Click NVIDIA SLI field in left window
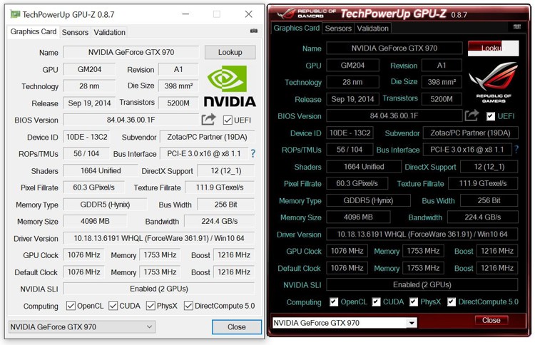This screenshot has height=345, width=535. point(158,289)
